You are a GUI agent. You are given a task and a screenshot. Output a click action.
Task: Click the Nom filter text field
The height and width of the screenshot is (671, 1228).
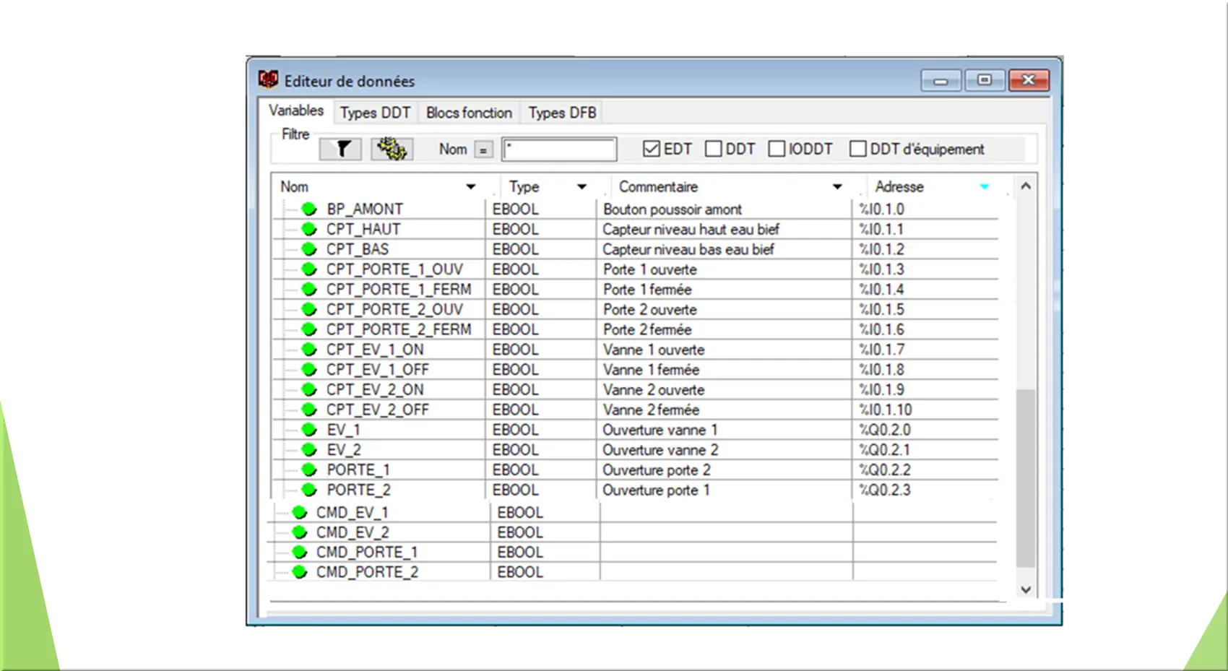pos(559,150)
